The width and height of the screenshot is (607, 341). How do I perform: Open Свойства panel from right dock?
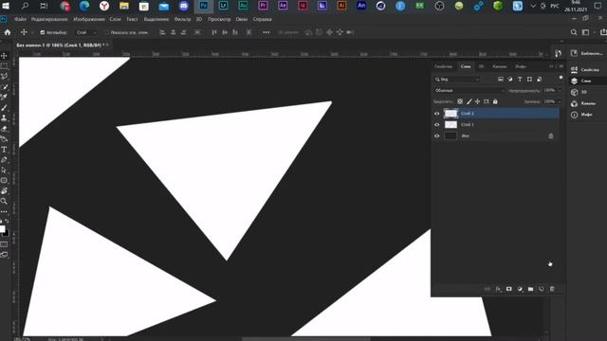[585, 69]
